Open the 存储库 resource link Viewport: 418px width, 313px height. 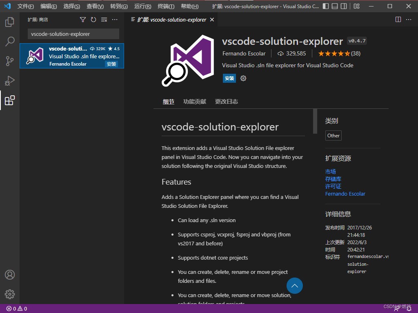click(333, 179)
